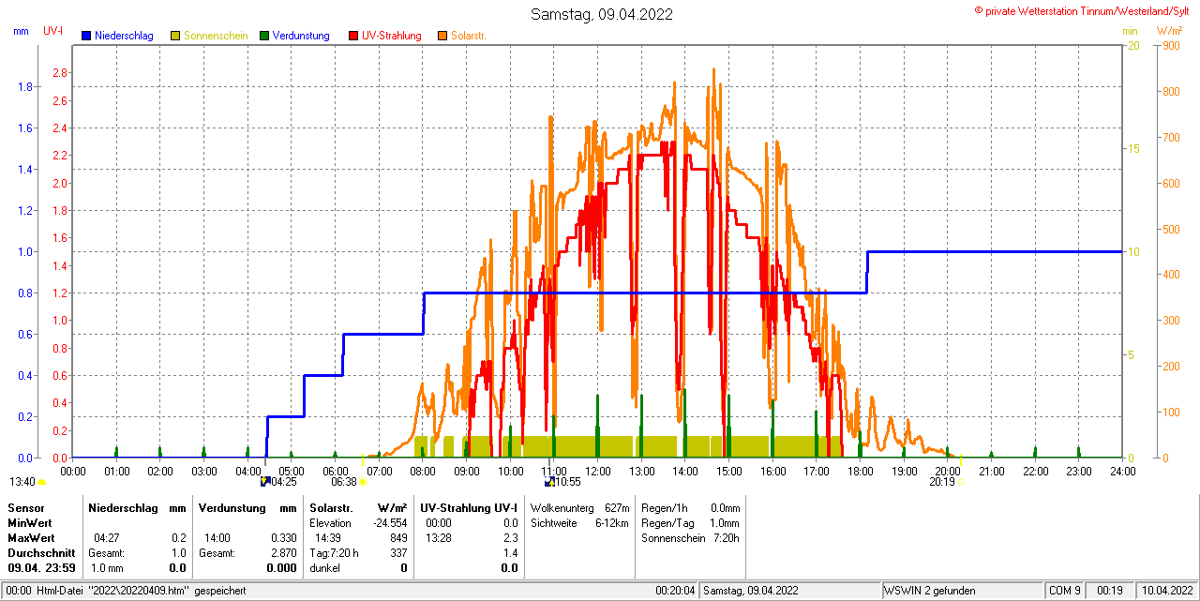
Task: Click the blue Niederschlag legend swatch
Action: pyautogui.click(x=86, y=36)
